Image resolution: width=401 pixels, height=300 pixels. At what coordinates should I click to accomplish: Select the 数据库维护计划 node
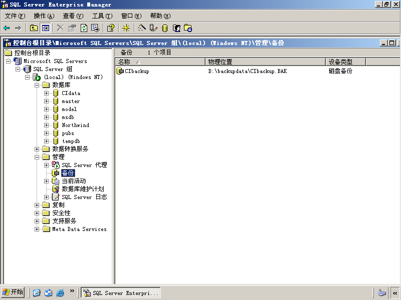point(83,189)
